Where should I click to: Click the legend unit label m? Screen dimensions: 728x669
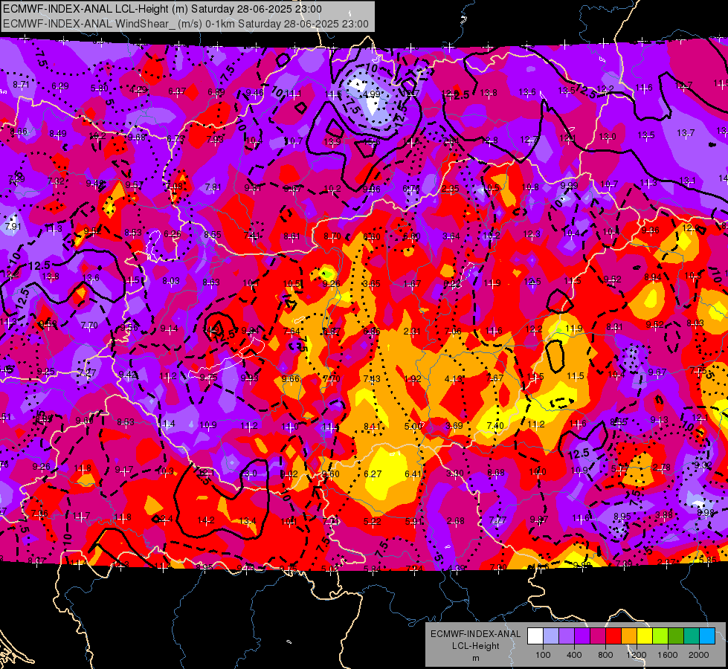(475, 659)
